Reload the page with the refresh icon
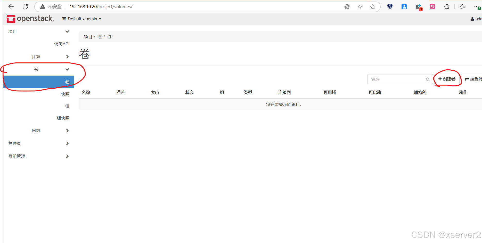Screen dimensions: 482x243 [x=25, y=6]
